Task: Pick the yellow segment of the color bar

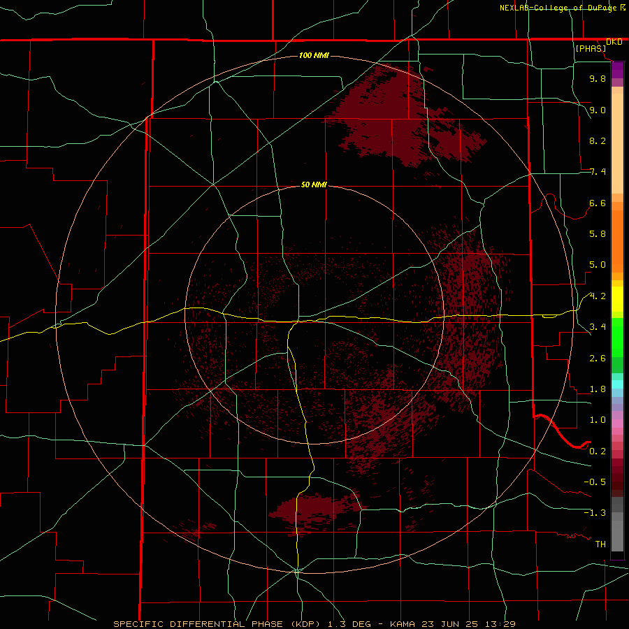Action: pyautogui.click(x=617, y=299)
